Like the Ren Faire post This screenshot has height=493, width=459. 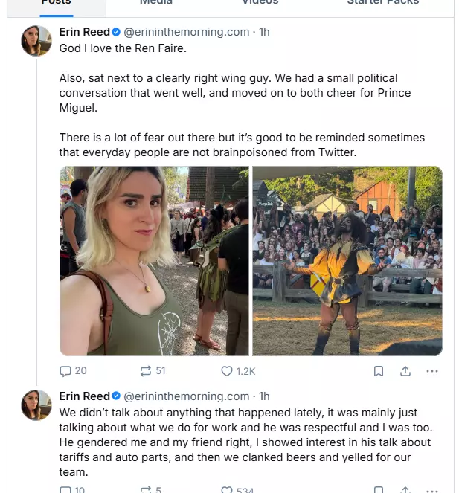[x=237, y=371]
